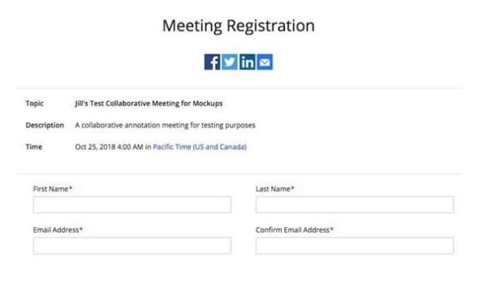The height and width of the screenshot is (283, 495).
Task: Click the collaborative annotation description text
Action: click(165, 125)
